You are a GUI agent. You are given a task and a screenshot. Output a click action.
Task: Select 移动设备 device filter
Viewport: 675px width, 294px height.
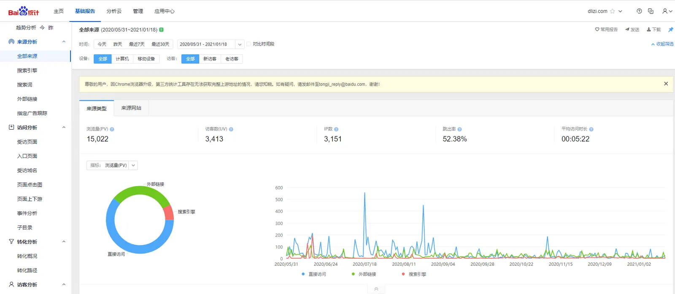[146, 59]
